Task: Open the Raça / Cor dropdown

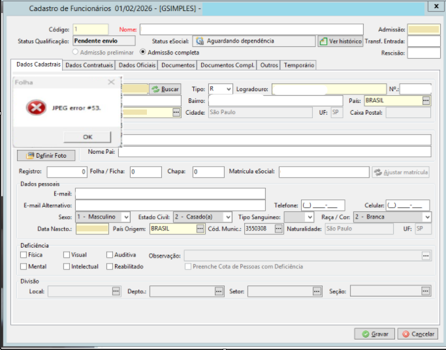Action: coord(427,217)
